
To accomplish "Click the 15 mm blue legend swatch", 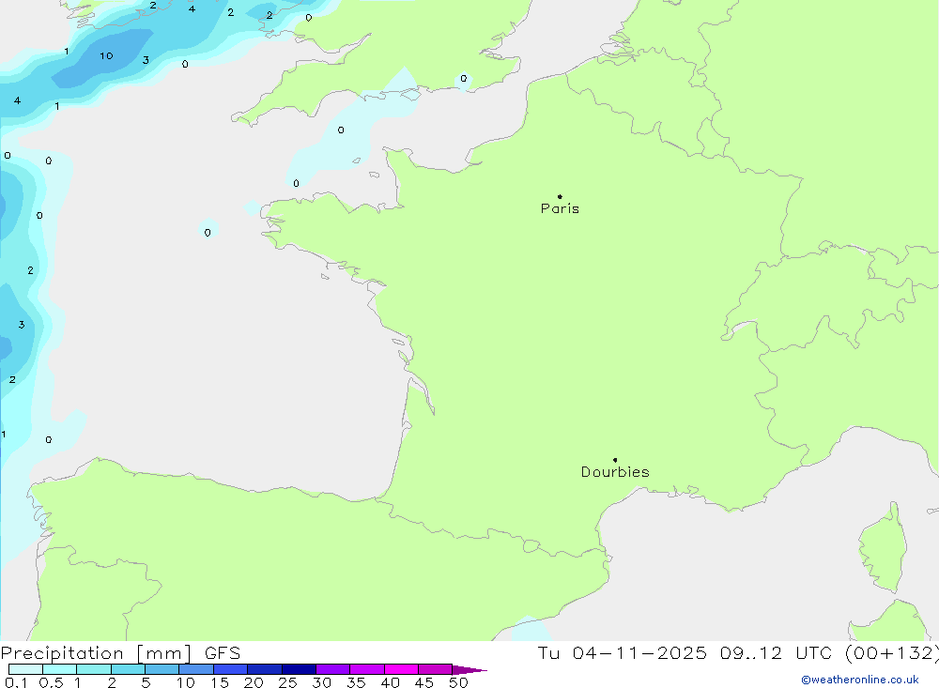I will (x=230, y=669).
